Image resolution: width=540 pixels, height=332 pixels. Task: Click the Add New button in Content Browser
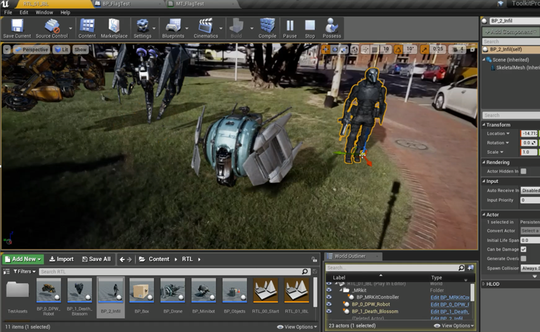(x=23, y=259)
